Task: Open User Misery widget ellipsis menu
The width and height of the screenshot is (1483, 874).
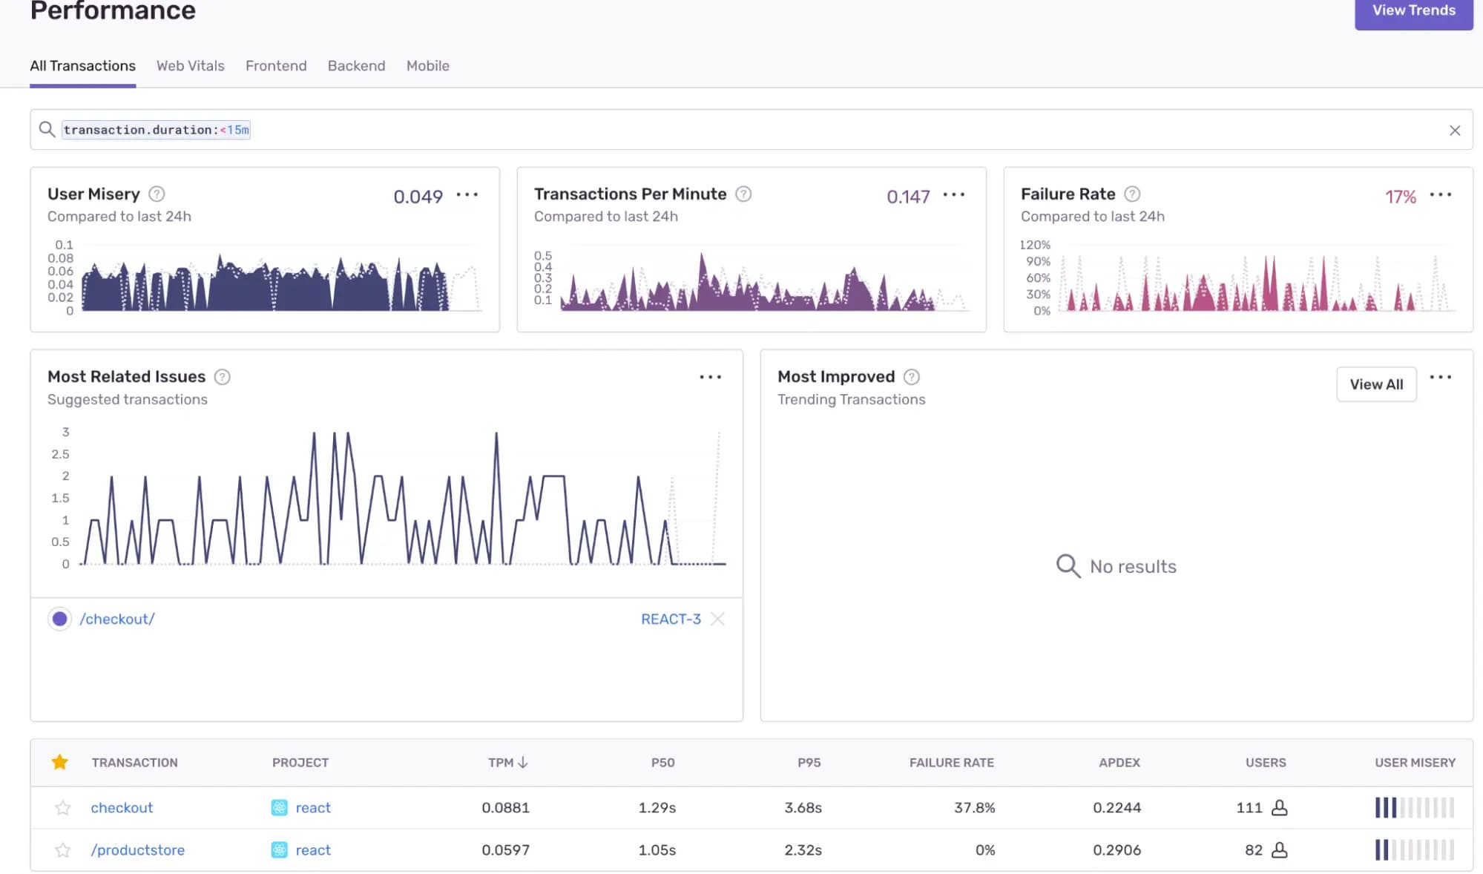Action: [467, 194]
